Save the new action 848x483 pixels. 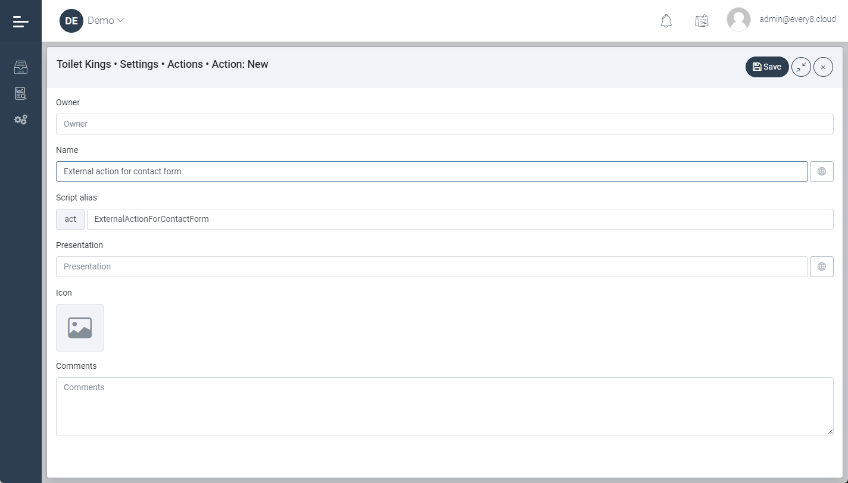click(x=767, y=67)
